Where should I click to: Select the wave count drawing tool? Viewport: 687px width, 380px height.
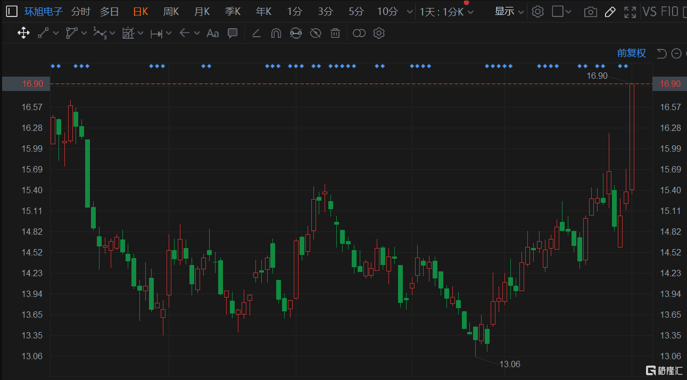pos(100,33)
